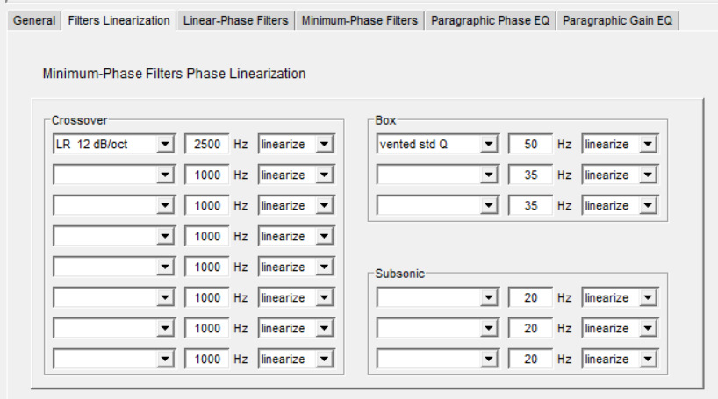Click the first Subsonic 20 Hz field

[530, 298]
